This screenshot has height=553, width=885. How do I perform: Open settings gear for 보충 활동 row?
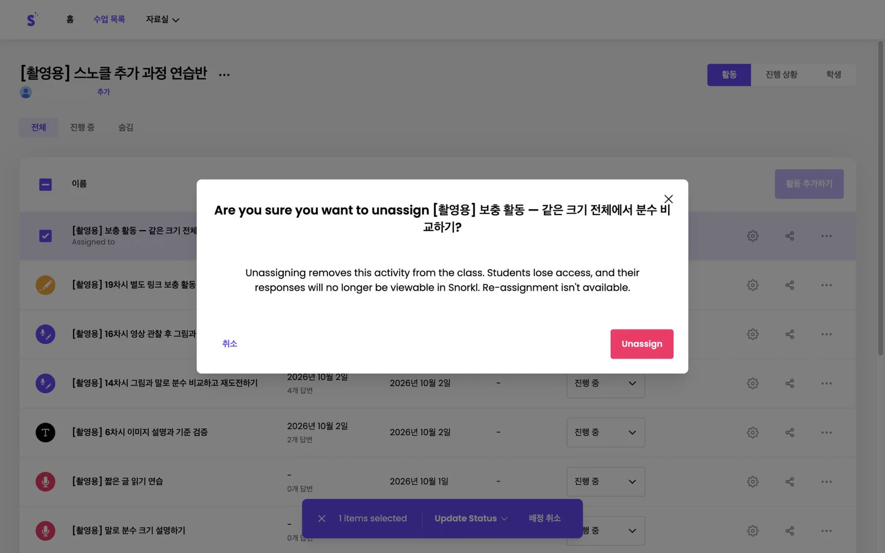752,236
